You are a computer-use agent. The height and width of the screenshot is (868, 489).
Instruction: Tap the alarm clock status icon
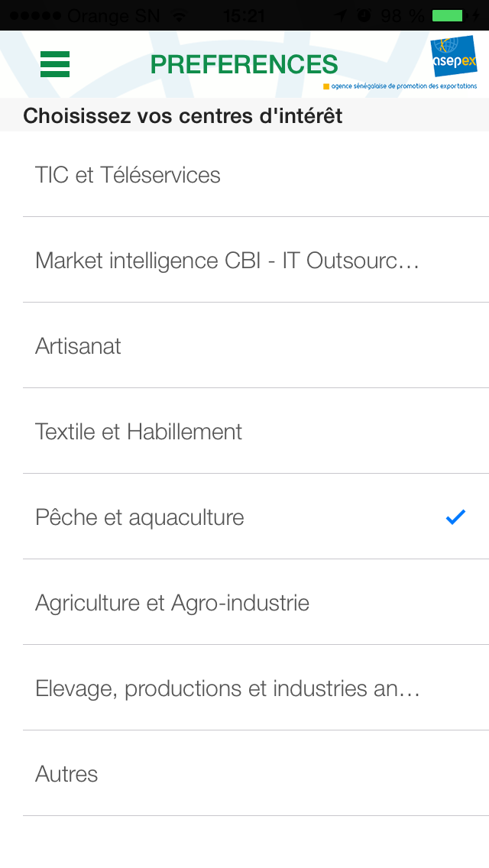(x=364, y=15)
